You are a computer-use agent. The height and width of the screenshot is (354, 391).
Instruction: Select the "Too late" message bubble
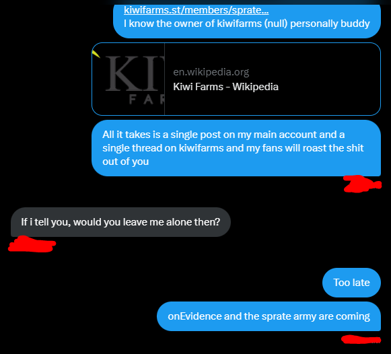point(351,283)
